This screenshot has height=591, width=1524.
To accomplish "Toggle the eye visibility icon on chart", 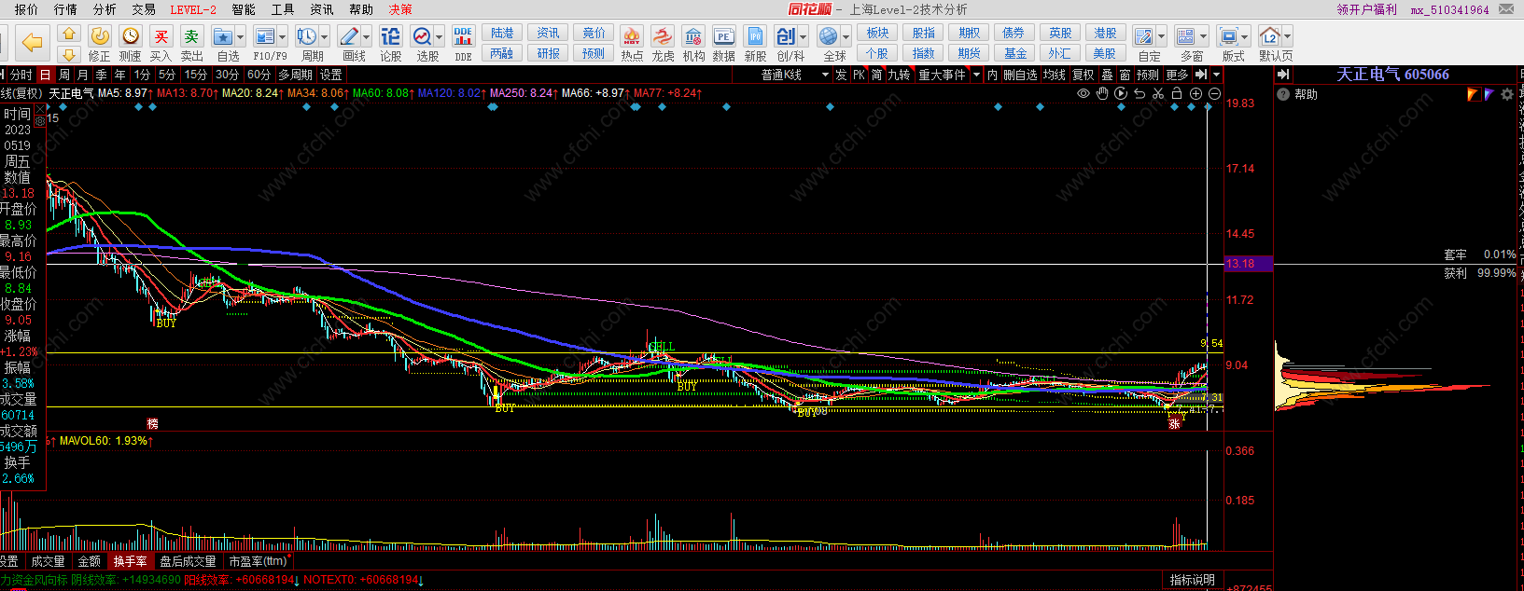I will pos(1084,93).
